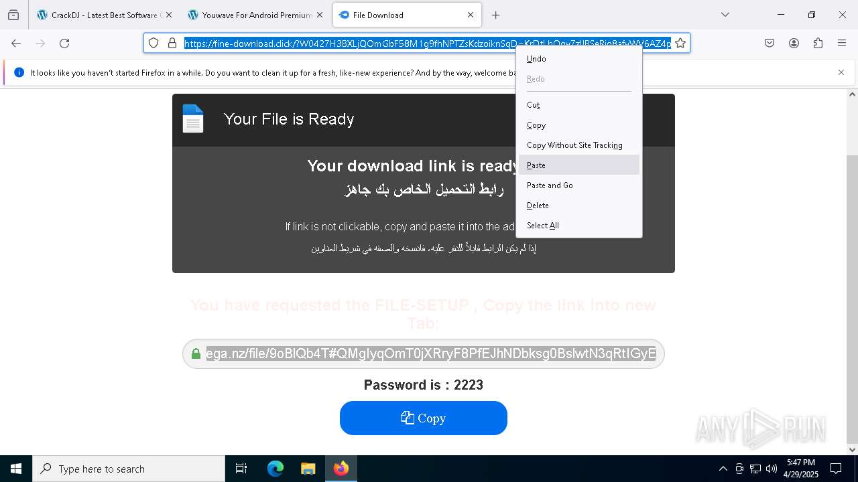Choose Undo in context menu
The image size is (858, 482).
(x=579, y=59)
